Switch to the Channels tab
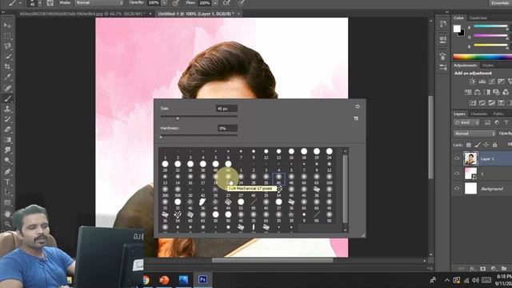512x288 pixels. point(479,114)
